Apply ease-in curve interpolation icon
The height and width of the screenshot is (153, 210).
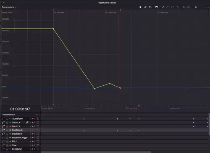click(x=168, y=7)
